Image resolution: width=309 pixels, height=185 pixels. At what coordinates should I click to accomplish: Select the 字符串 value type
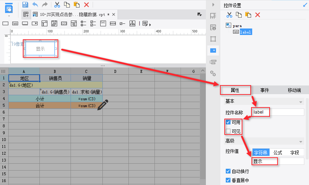point(261,153)
